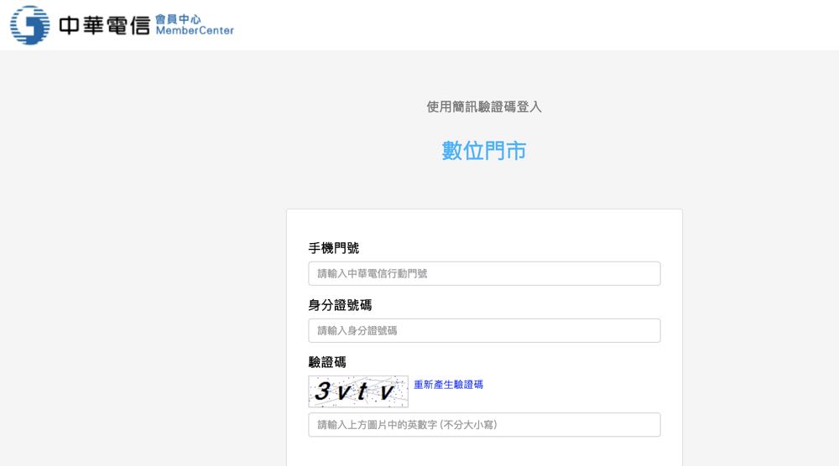Click the digit 3 in the captcha
The width and height of the screenshot is (839, 466).
324,391
